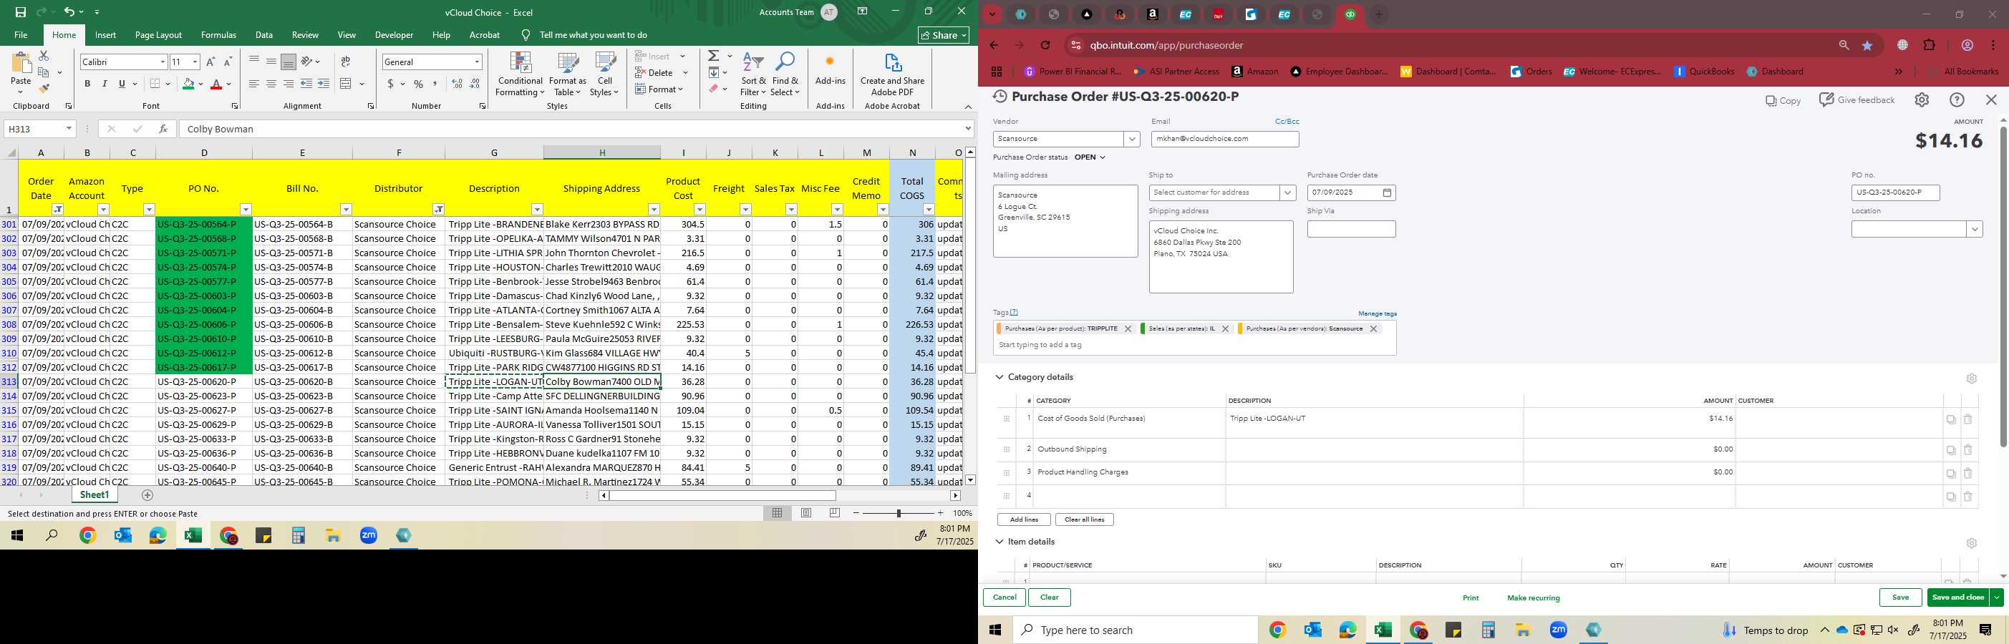2009x644 pixels.
Task: Toggle Italic formatting in Excel
Action: tap(105, 84)
